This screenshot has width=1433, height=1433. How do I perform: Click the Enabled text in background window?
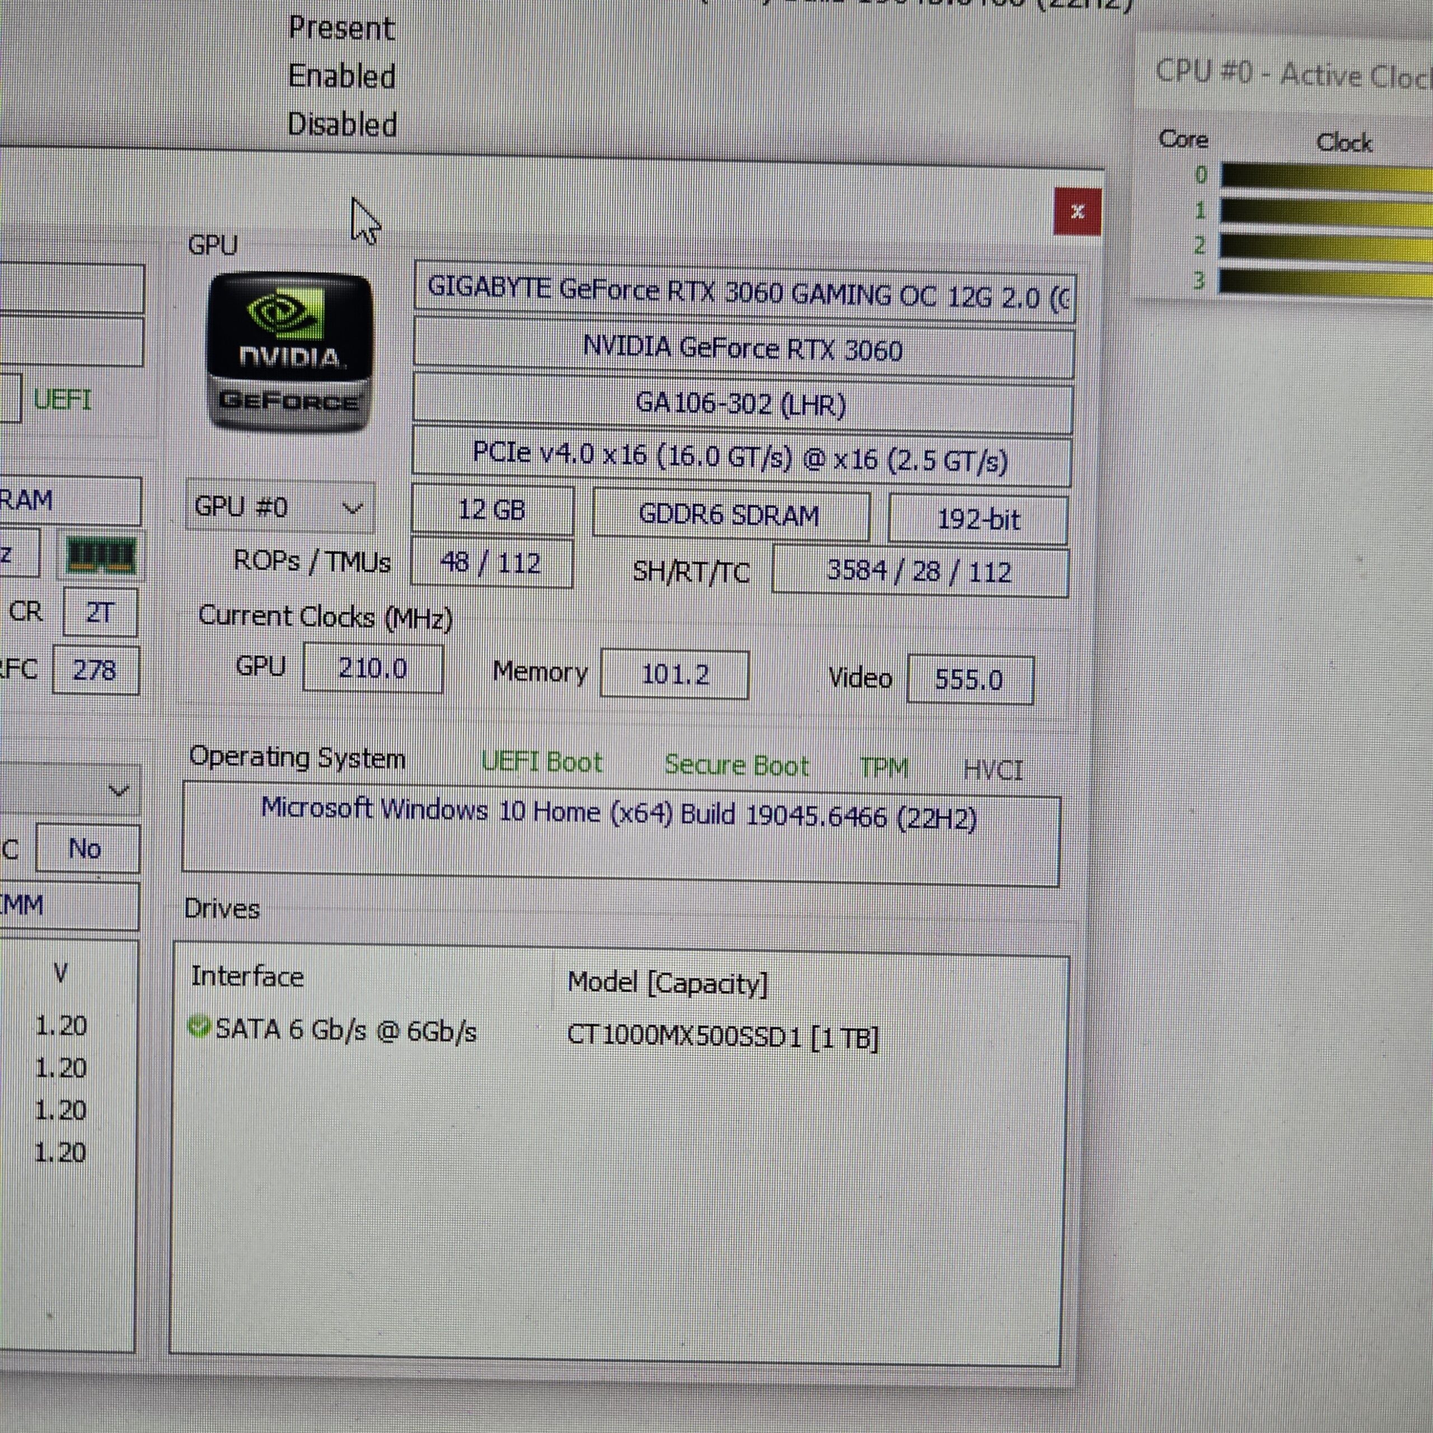(341, 76)
